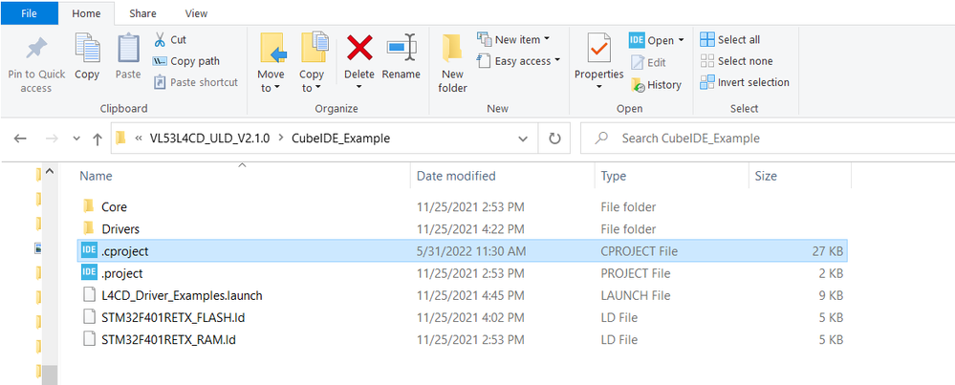Click CubeIDE_Example in the address path
955x385 pixels.
[341, 139]
